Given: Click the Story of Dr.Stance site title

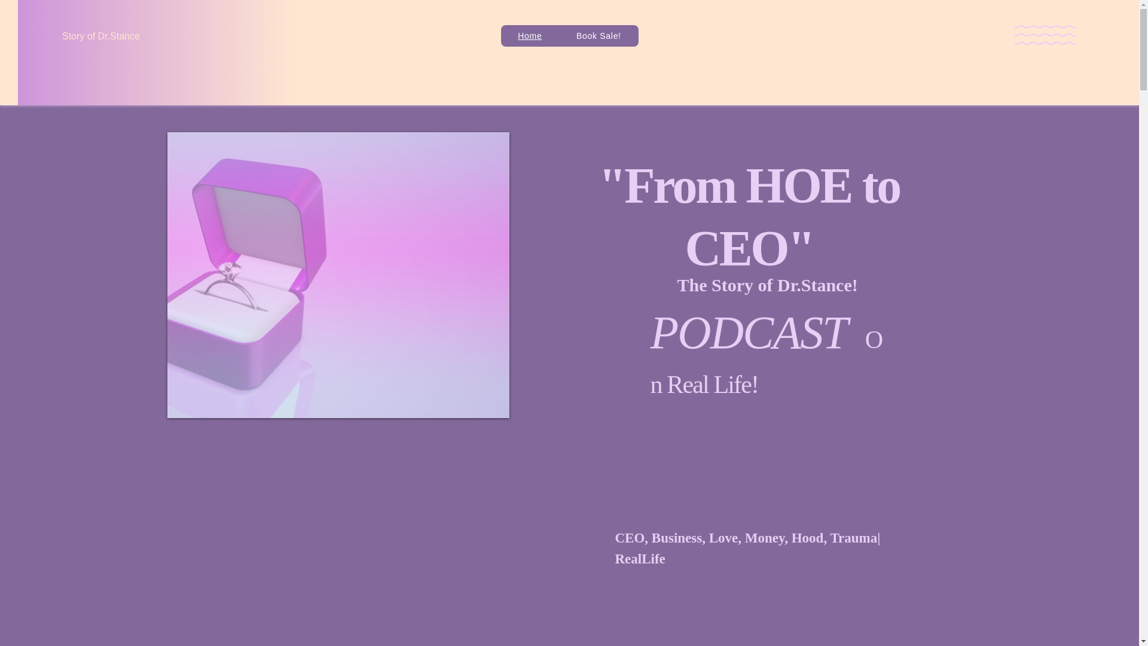Looking at the screenshot, I should point(100,36).
